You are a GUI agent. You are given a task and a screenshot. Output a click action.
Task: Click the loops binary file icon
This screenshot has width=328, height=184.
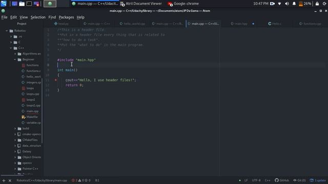[24, 88]
